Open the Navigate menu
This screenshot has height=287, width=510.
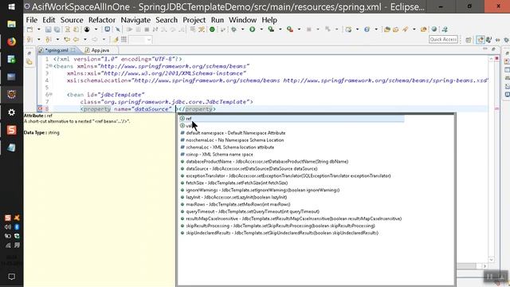[135, 20]
